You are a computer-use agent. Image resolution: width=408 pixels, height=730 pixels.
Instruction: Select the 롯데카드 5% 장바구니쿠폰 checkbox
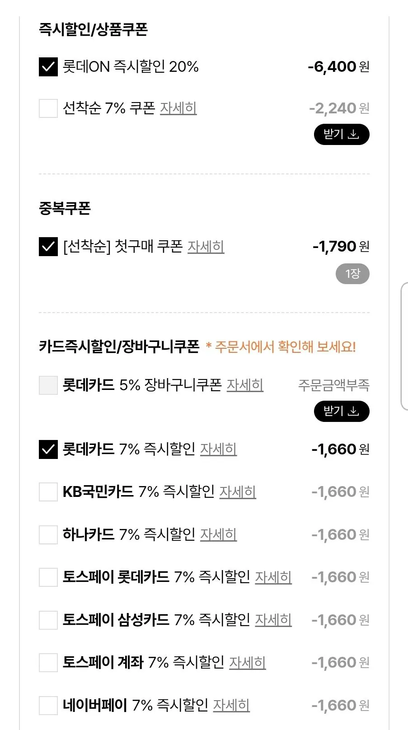click(48, 385)
